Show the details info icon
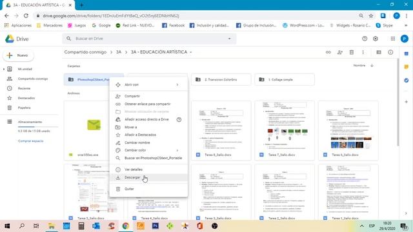This screenshot has height=232, width=413. coord(390,52)
